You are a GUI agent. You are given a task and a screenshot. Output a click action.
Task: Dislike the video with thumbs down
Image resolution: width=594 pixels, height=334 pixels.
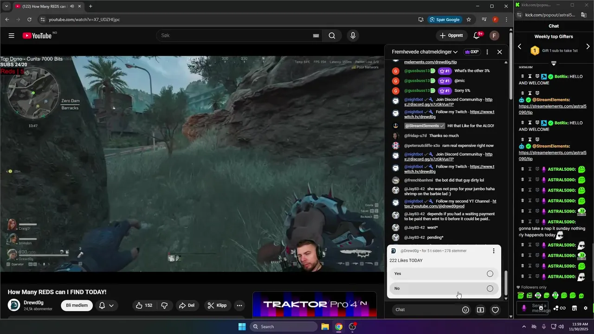point(164,305)
